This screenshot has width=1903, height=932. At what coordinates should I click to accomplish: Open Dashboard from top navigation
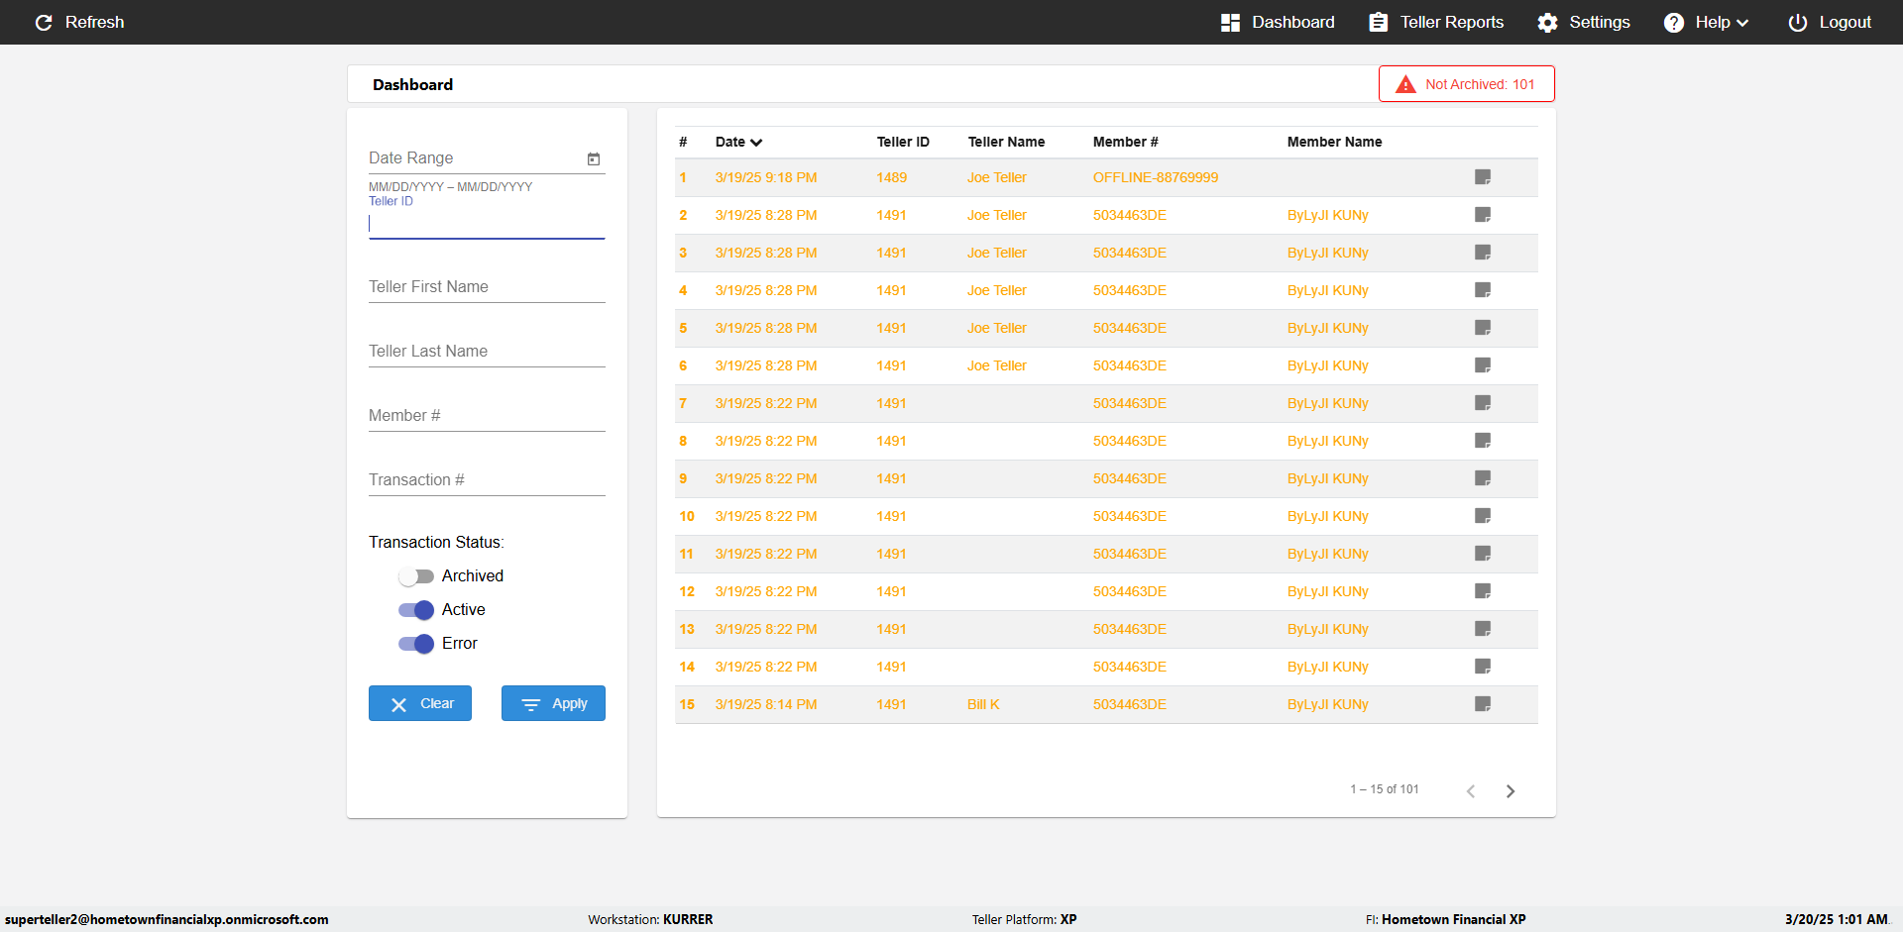click(x=1278, y=22)
